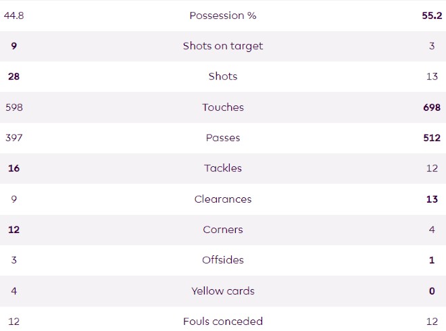Select the 0 yellow cards value

click(432, 291)
